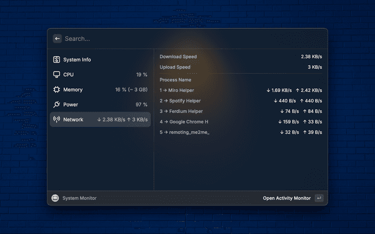Click the CPU monitor icon
This screenshot has width=375, height=234.
pyautogui.click(x=57, y=75)
